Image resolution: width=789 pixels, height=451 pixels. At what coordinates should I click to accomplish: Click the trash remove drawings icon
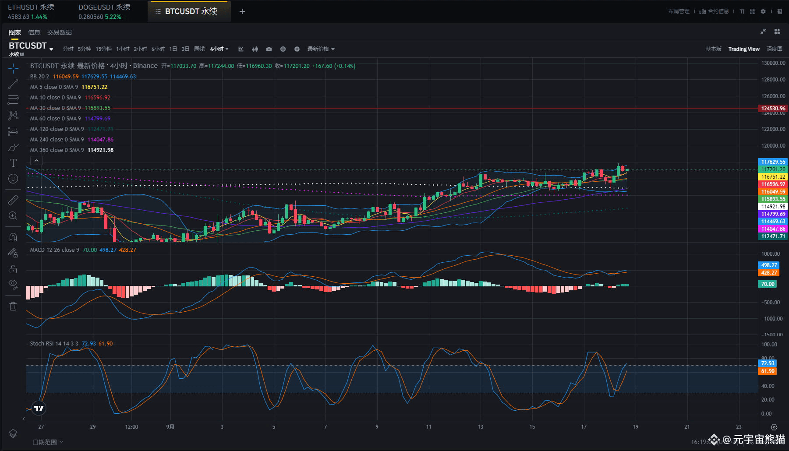click(13, 306)
